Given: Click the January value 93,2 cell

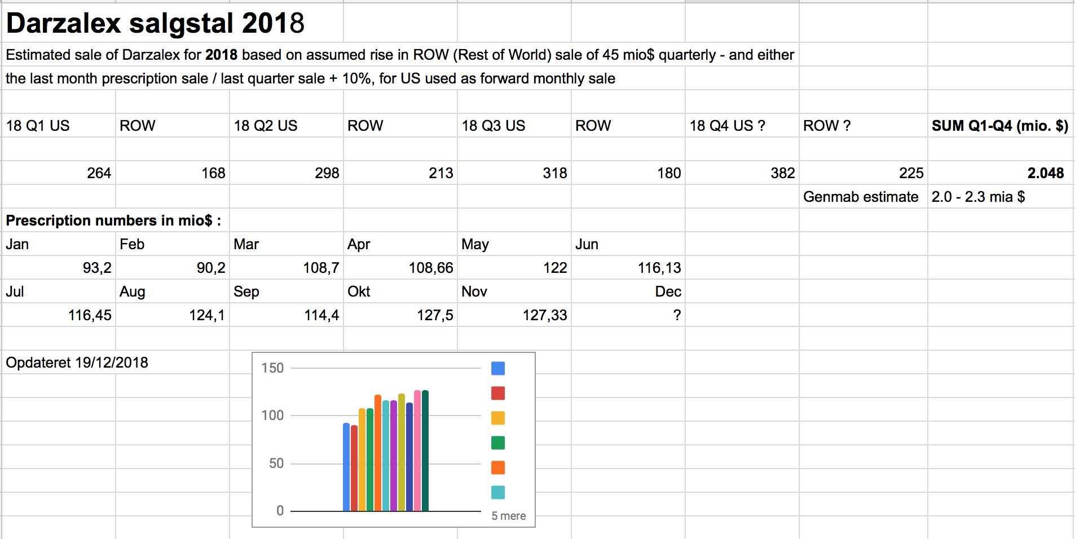Looking at the screenshot, I should pyautogui.click(x=59, y=268).
